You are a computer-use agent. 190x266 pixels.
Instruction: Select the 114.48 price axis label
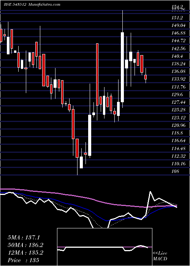click(179, 149)
